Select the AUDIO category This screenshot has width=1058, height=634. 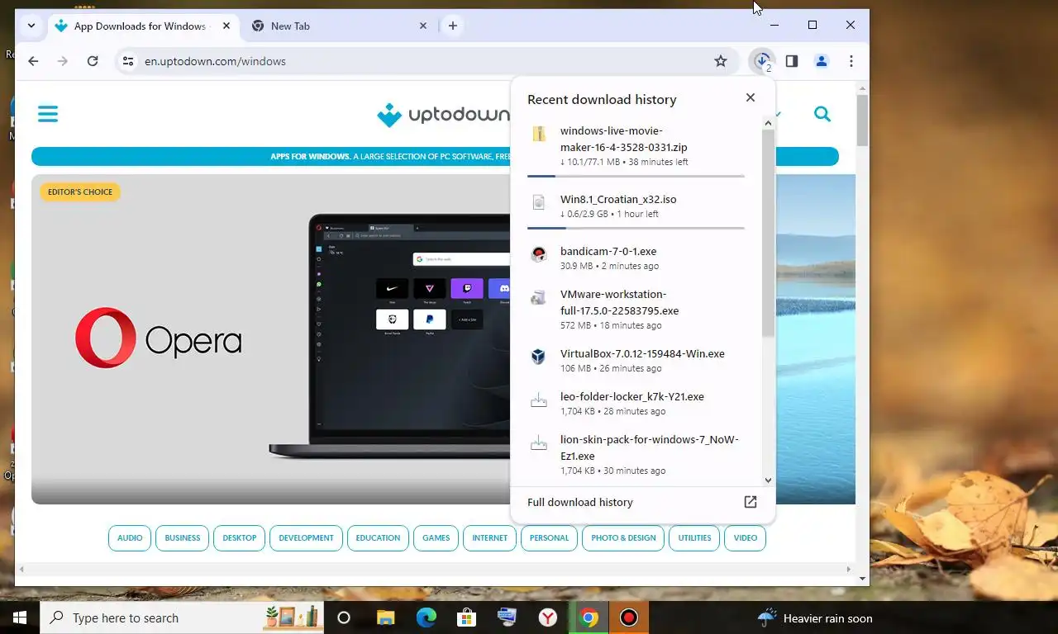[x=130, y=537]
